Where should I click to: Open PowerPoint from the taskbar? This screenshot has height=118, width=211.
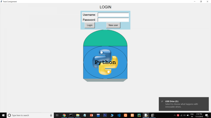[91, 115]
